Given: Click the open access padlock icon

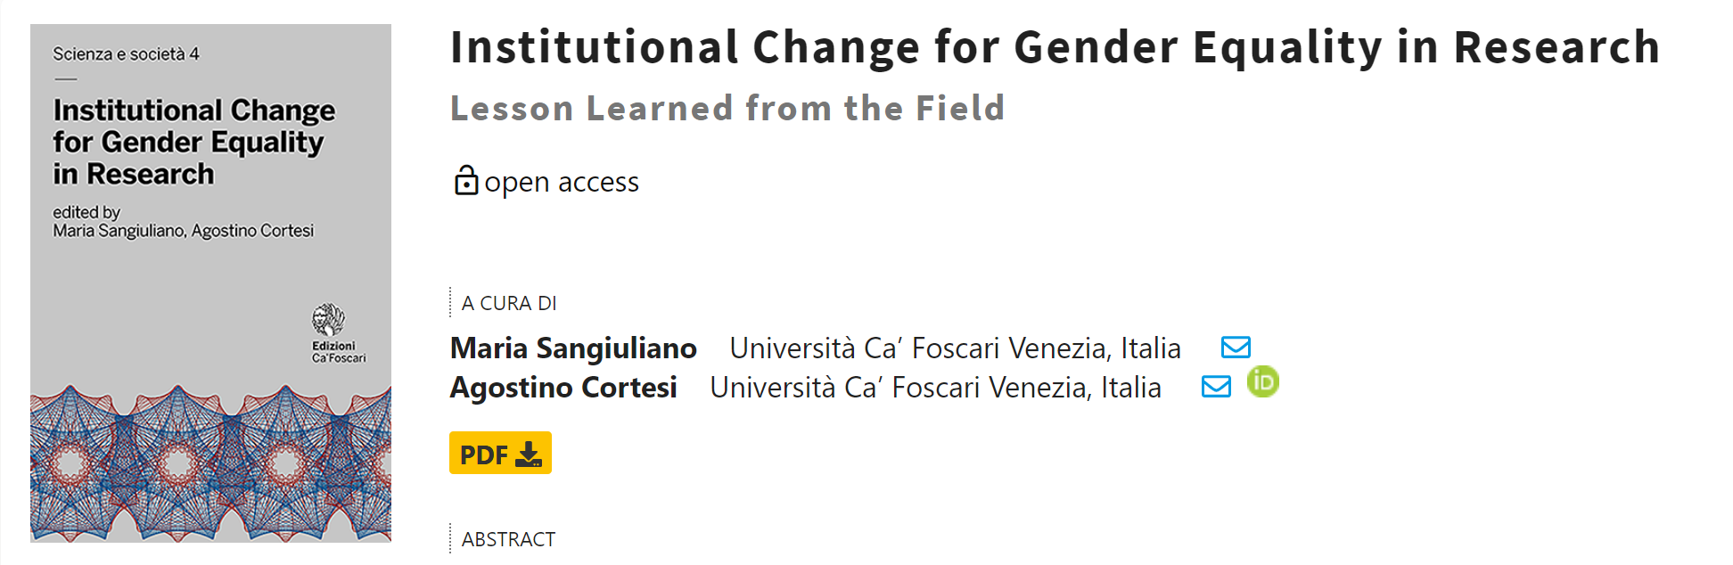Looking at the screenshot, I should coord(466,180).
